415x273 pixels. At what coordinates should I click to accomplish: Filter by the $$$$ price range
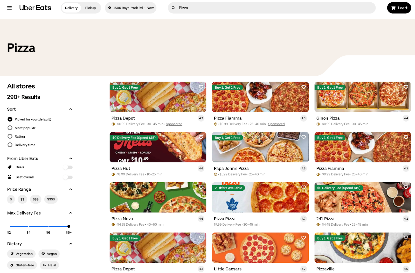pos(51,199)
